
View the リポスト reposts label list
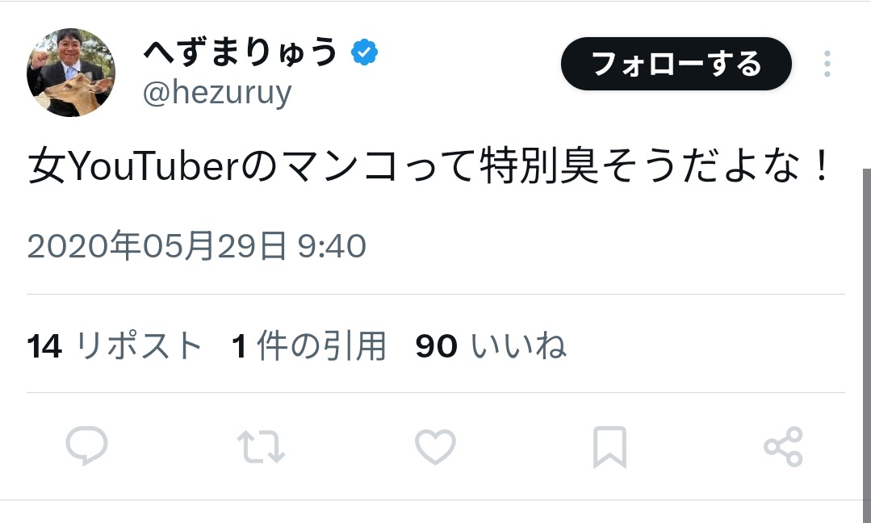(x=138, y=345)
